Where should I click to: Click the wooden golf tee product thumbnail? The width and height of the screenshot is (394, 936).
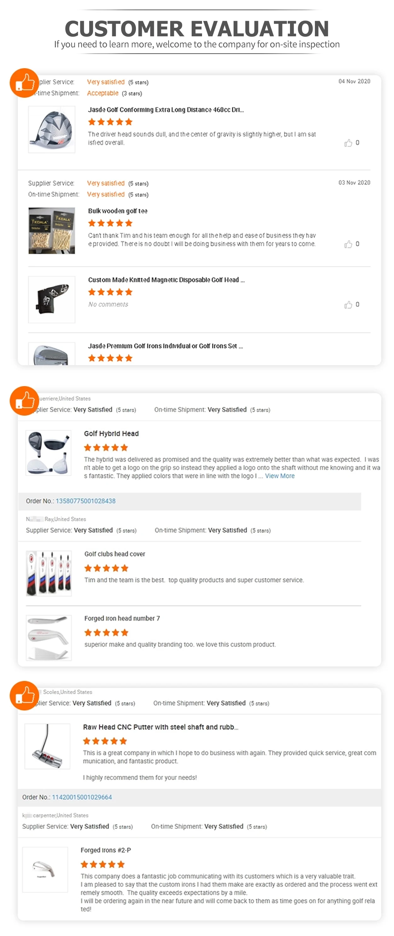51,231
